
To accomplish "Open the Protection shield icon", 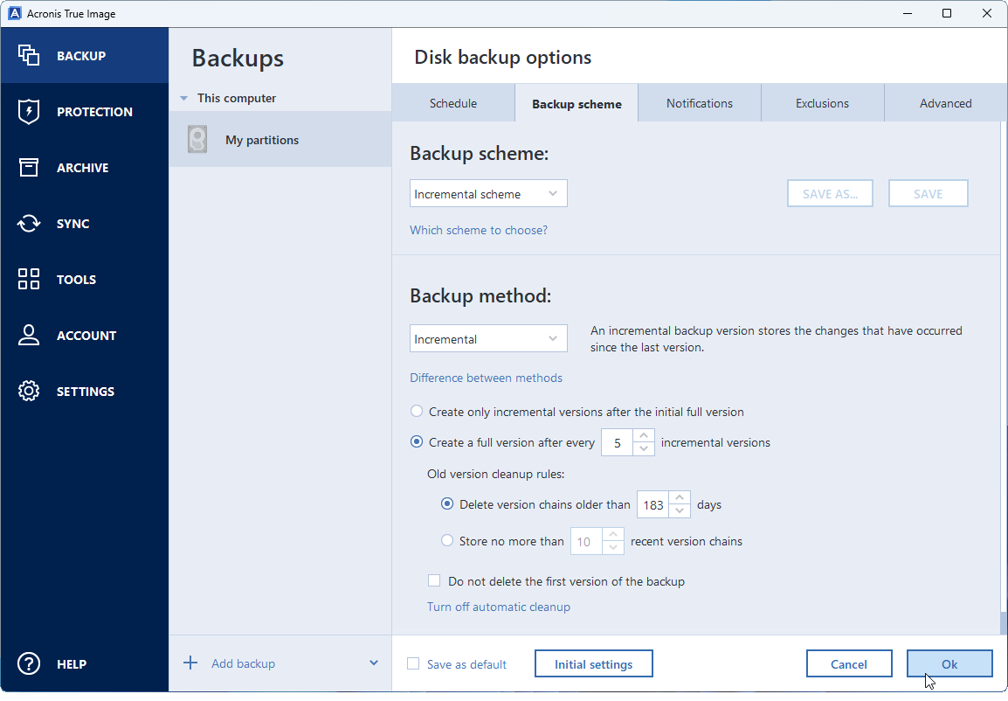I will [x=28, y=111].
